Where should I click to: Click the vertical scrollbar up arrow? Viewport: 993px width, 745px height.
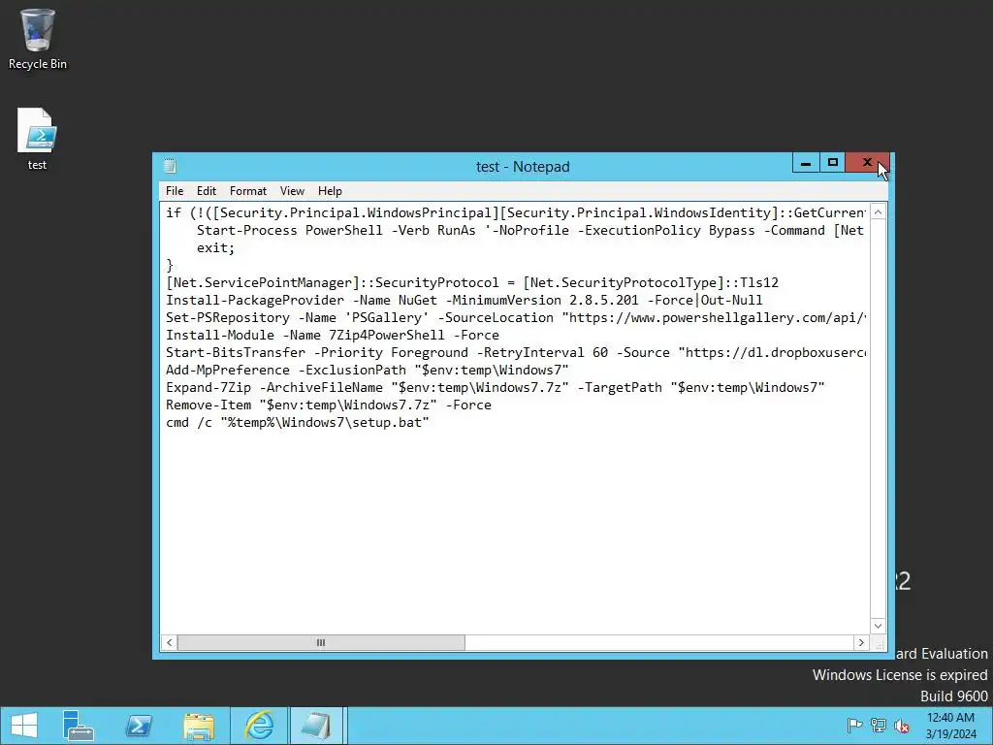click(x=878, y=212)
